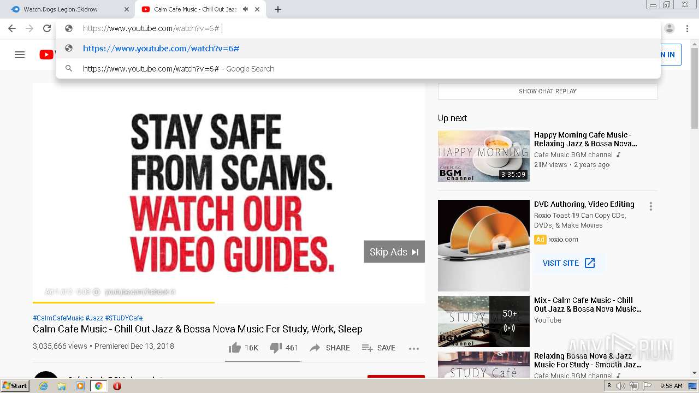Click the ad info icon

click(x=96, y=292)
